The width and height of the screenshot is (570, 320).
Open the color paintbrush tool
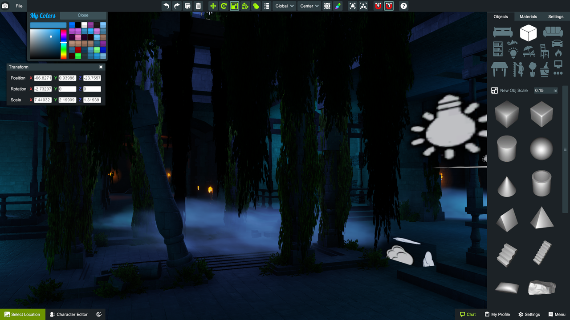click(338, 6)
